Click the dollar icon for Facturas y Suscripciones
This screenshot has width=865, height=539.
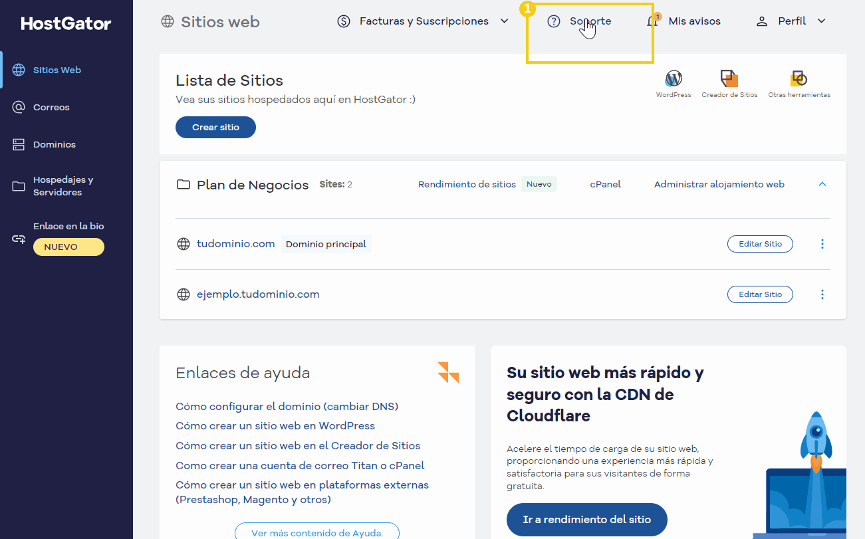pyautogui.click(x=344, y=21)
